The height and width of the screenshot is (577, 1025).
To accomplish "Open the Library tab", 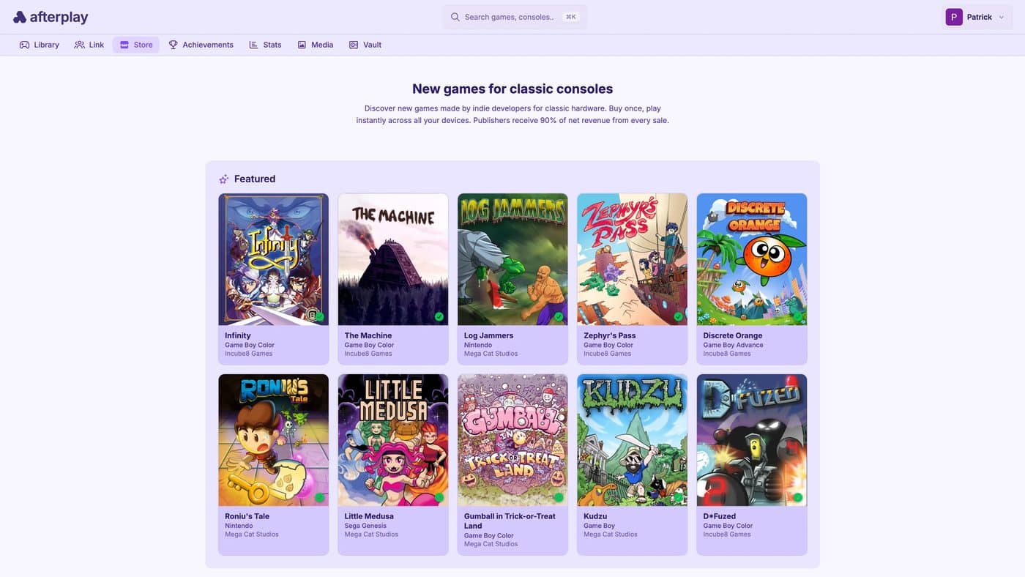I will [40, 45].
